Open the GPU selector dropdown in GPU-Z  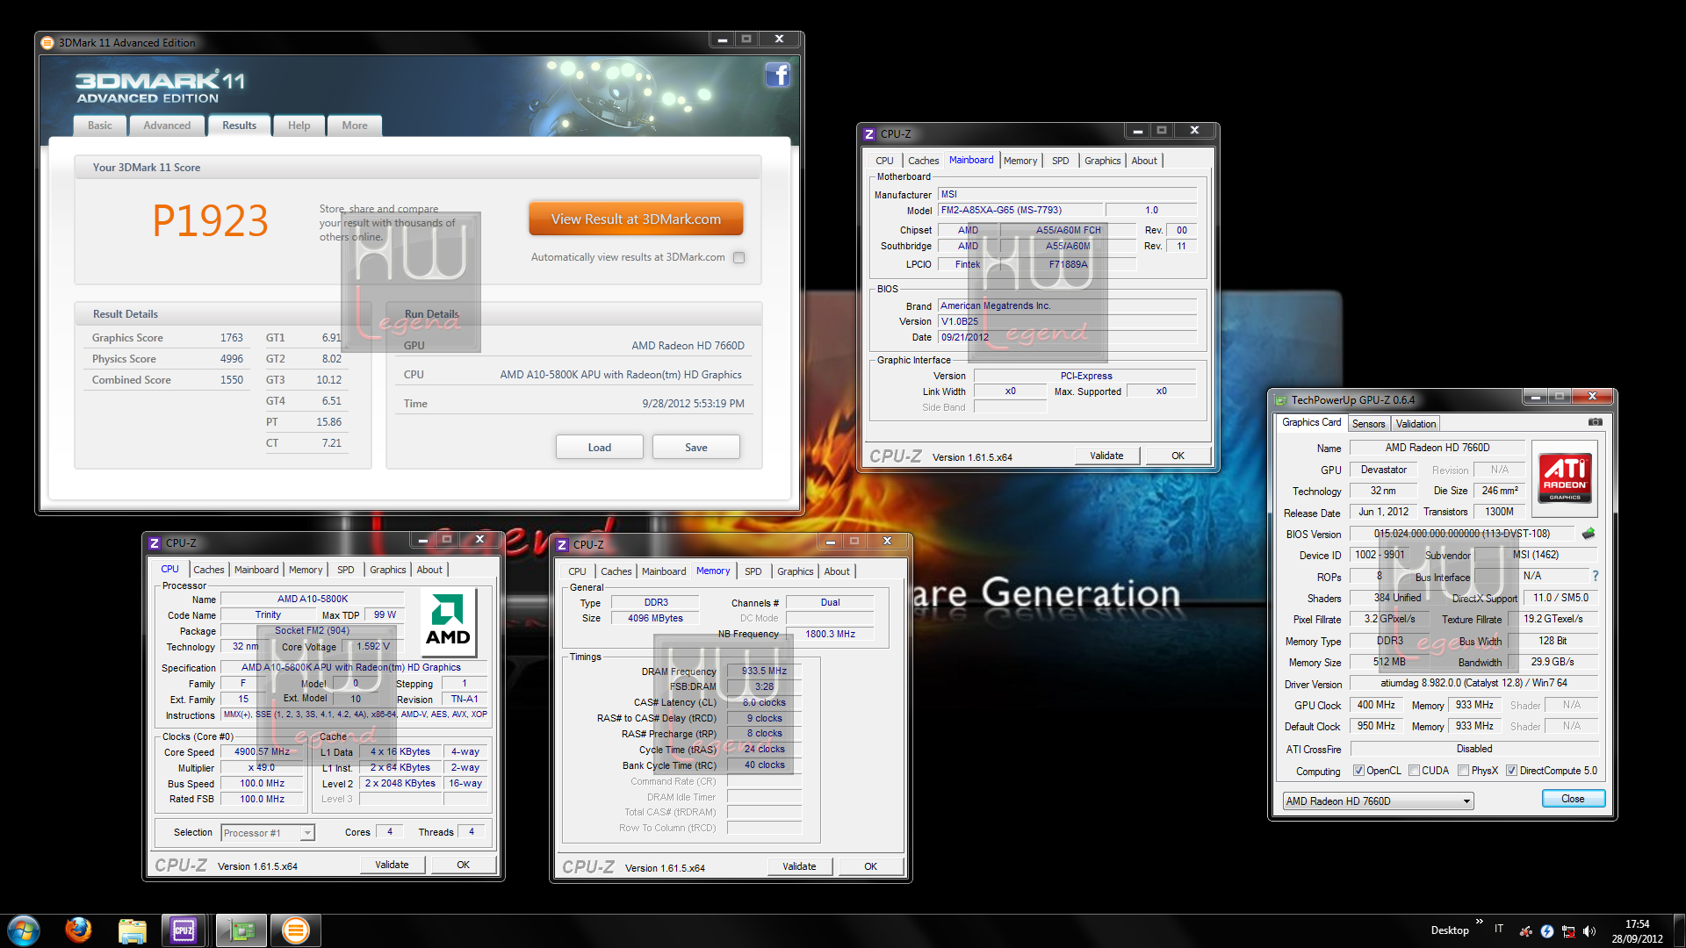coord(1378,801)
